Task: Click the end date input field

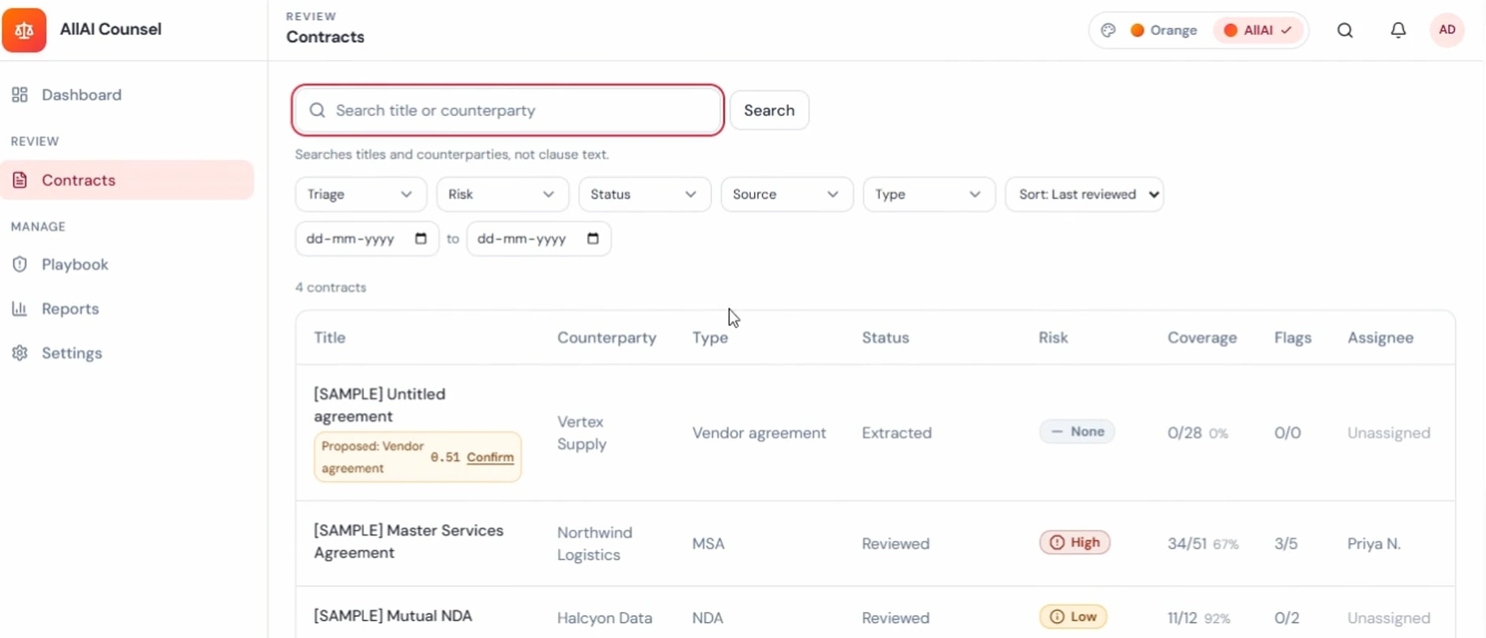Action: pos(538,238)
